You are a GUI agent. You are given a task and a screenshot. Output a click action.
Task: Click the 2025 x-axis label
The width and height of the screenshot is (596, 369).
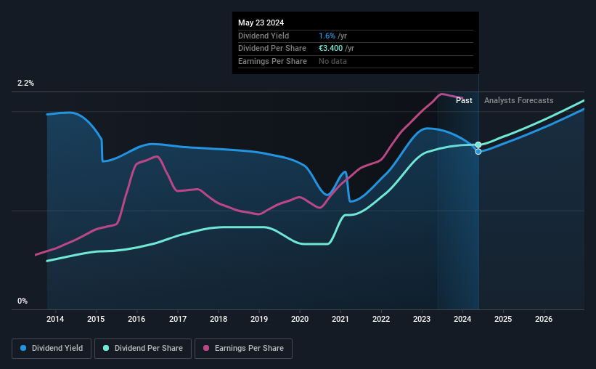pos(503,319)
